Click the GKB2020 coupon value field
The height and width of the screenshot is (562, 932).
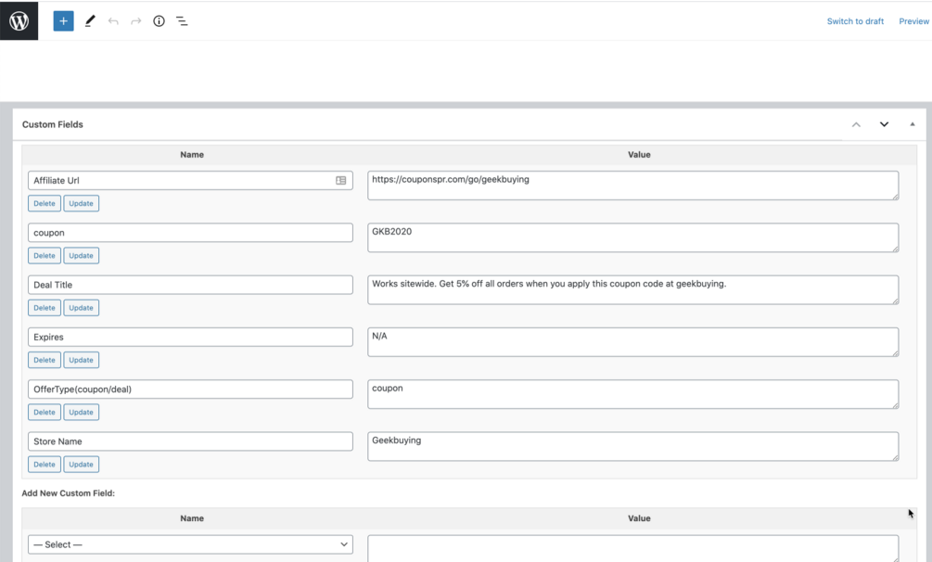point(632,237)
